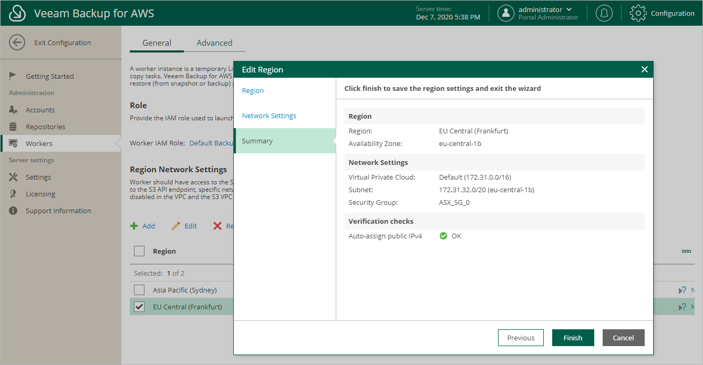Viewport: 703px width, 365px height.
Task: Switch to the General tab
Action: click(157, 43)
